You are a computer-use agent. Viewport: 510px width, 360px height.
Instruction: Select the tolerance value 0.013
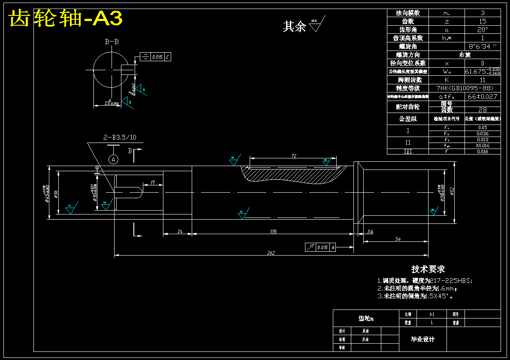click(483, 140)
